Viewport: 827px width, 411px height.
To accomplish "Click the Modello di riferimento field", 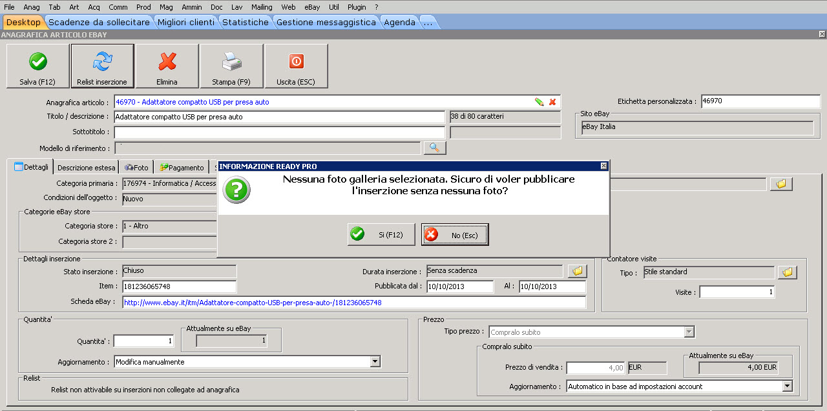I will click(x=267, y=148).
